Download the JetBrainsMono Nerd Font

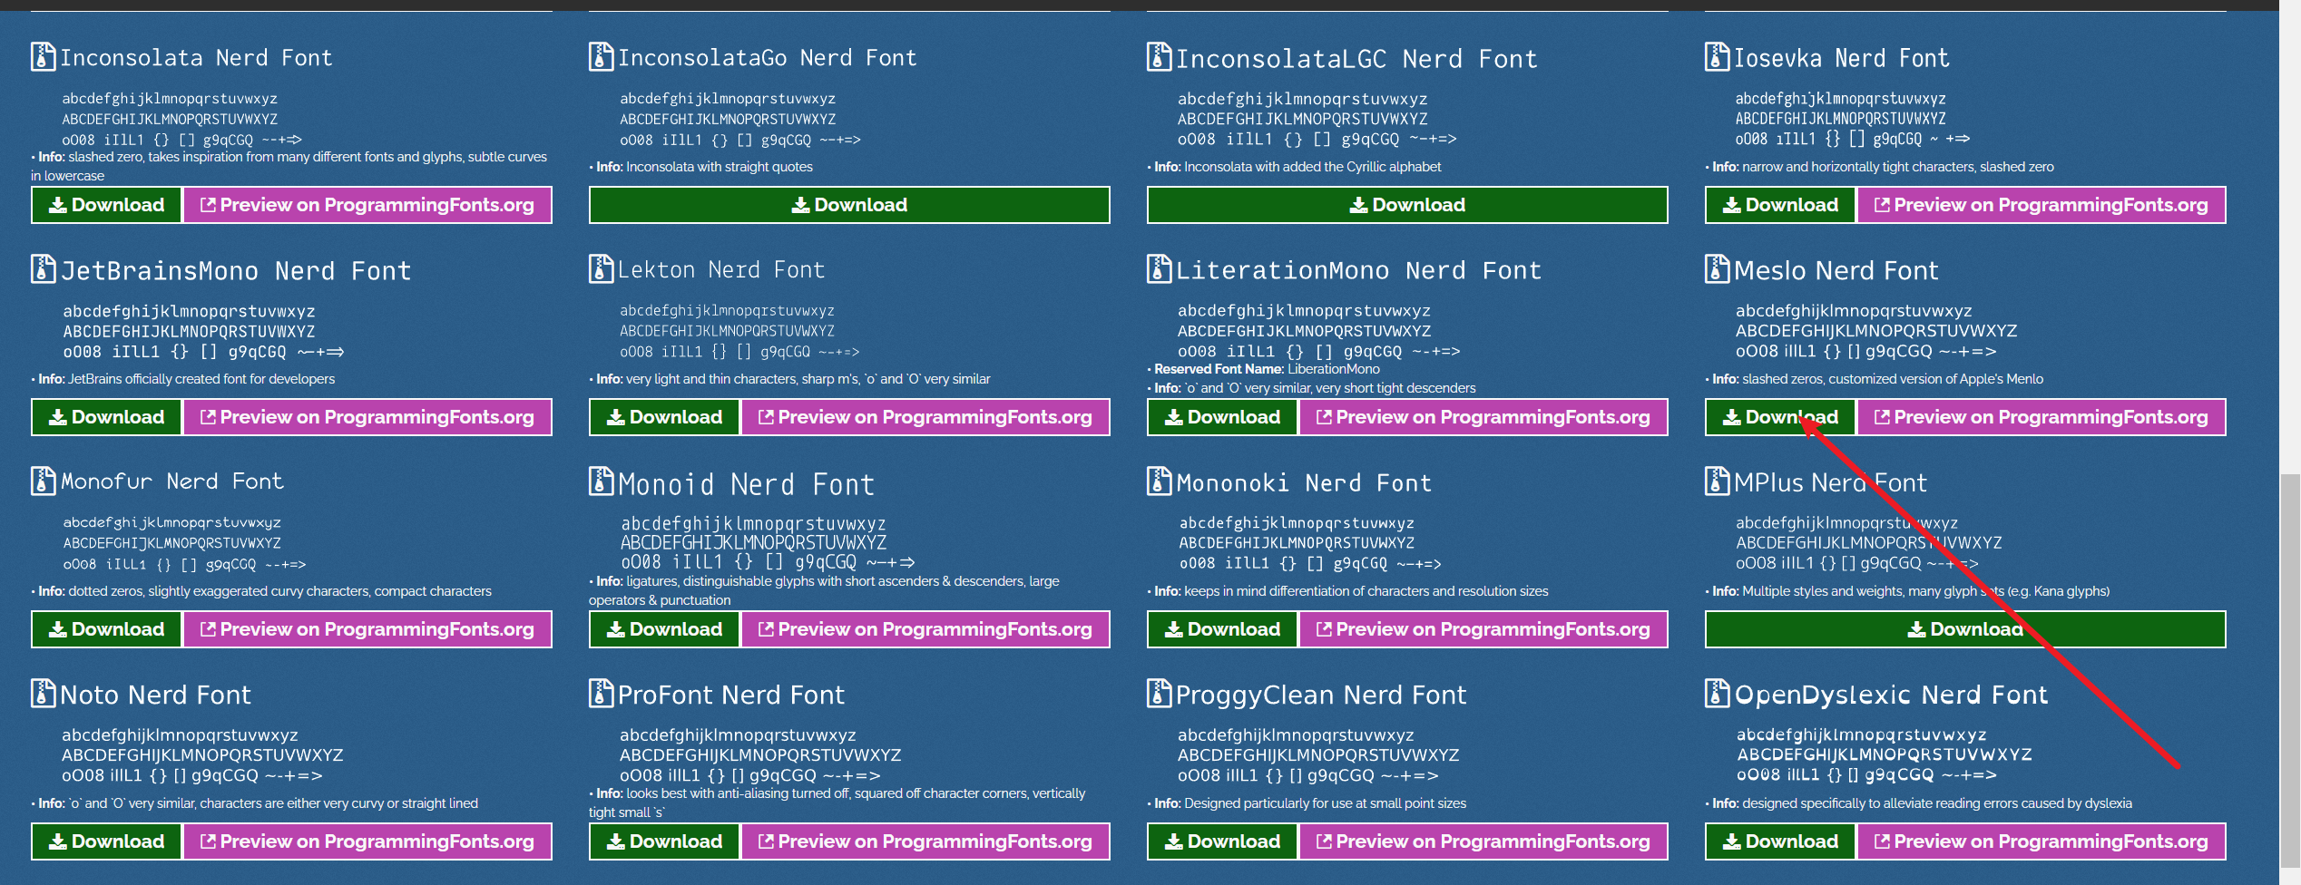(x=105, y=417)
